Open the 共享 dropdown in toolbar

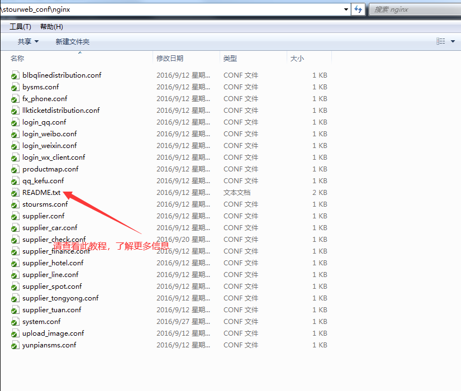coord(28,41)
